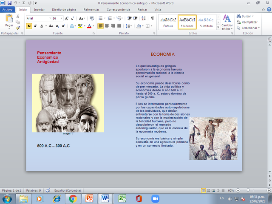Toggle bold (N) formatting
The height and width of the screenshot is (204, 272).
coord(29,26)
